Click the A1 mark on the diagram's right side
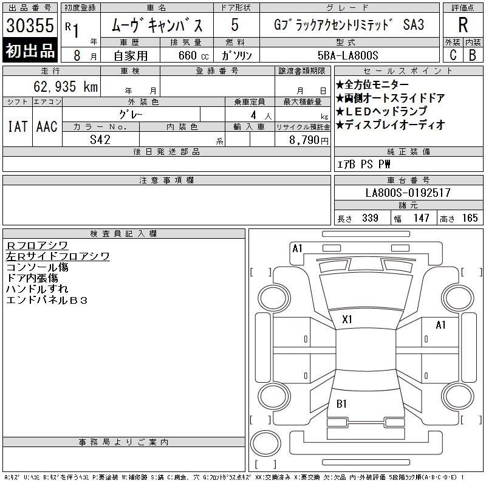Viewport: 486px width, 486px height. click(x=440, y=325)
